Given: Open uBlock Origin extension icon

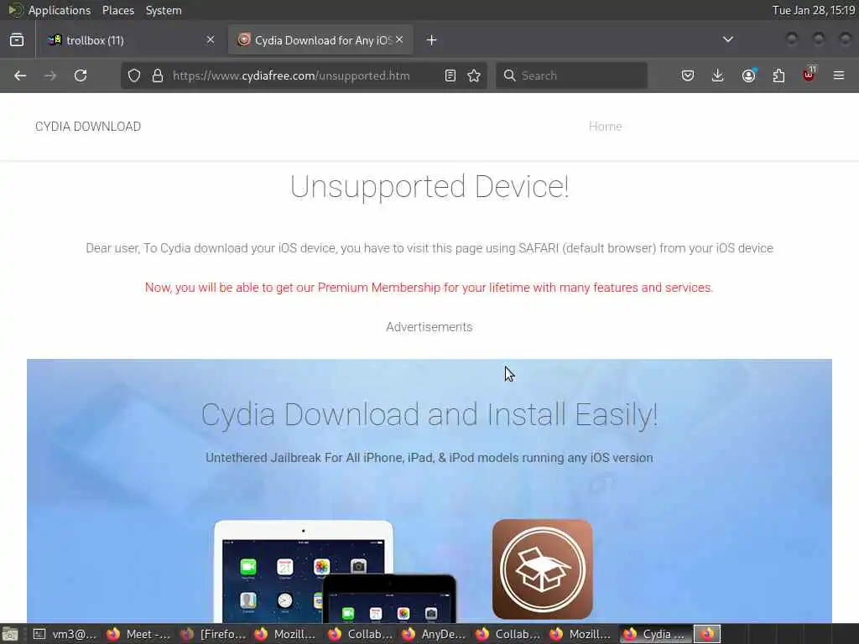Looking at the screenshot, I should click(809, 75).
